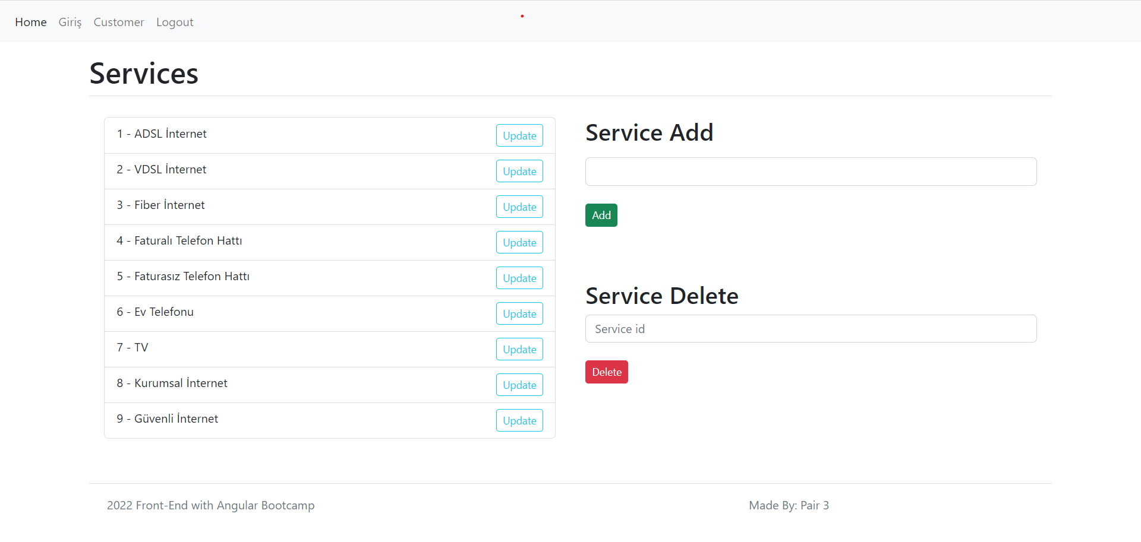Select the '6 - Ev Telefonu' row text
The width and height of the screenshot is (1141, 542).
coord(155,312)
